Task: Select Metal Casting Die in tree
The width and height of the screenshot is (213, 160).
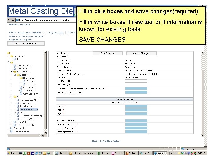Action: tap(29, 109)
